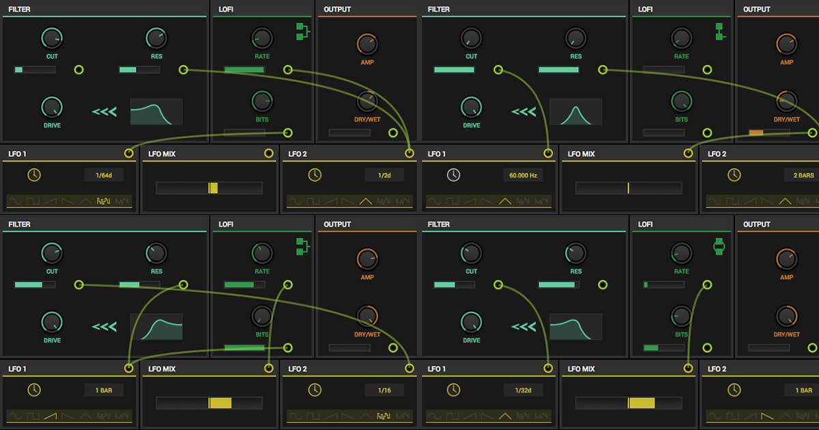Select sine waveform in the 1/64d LFO
This screenshot has width=819, height=430.
(15, 201)
